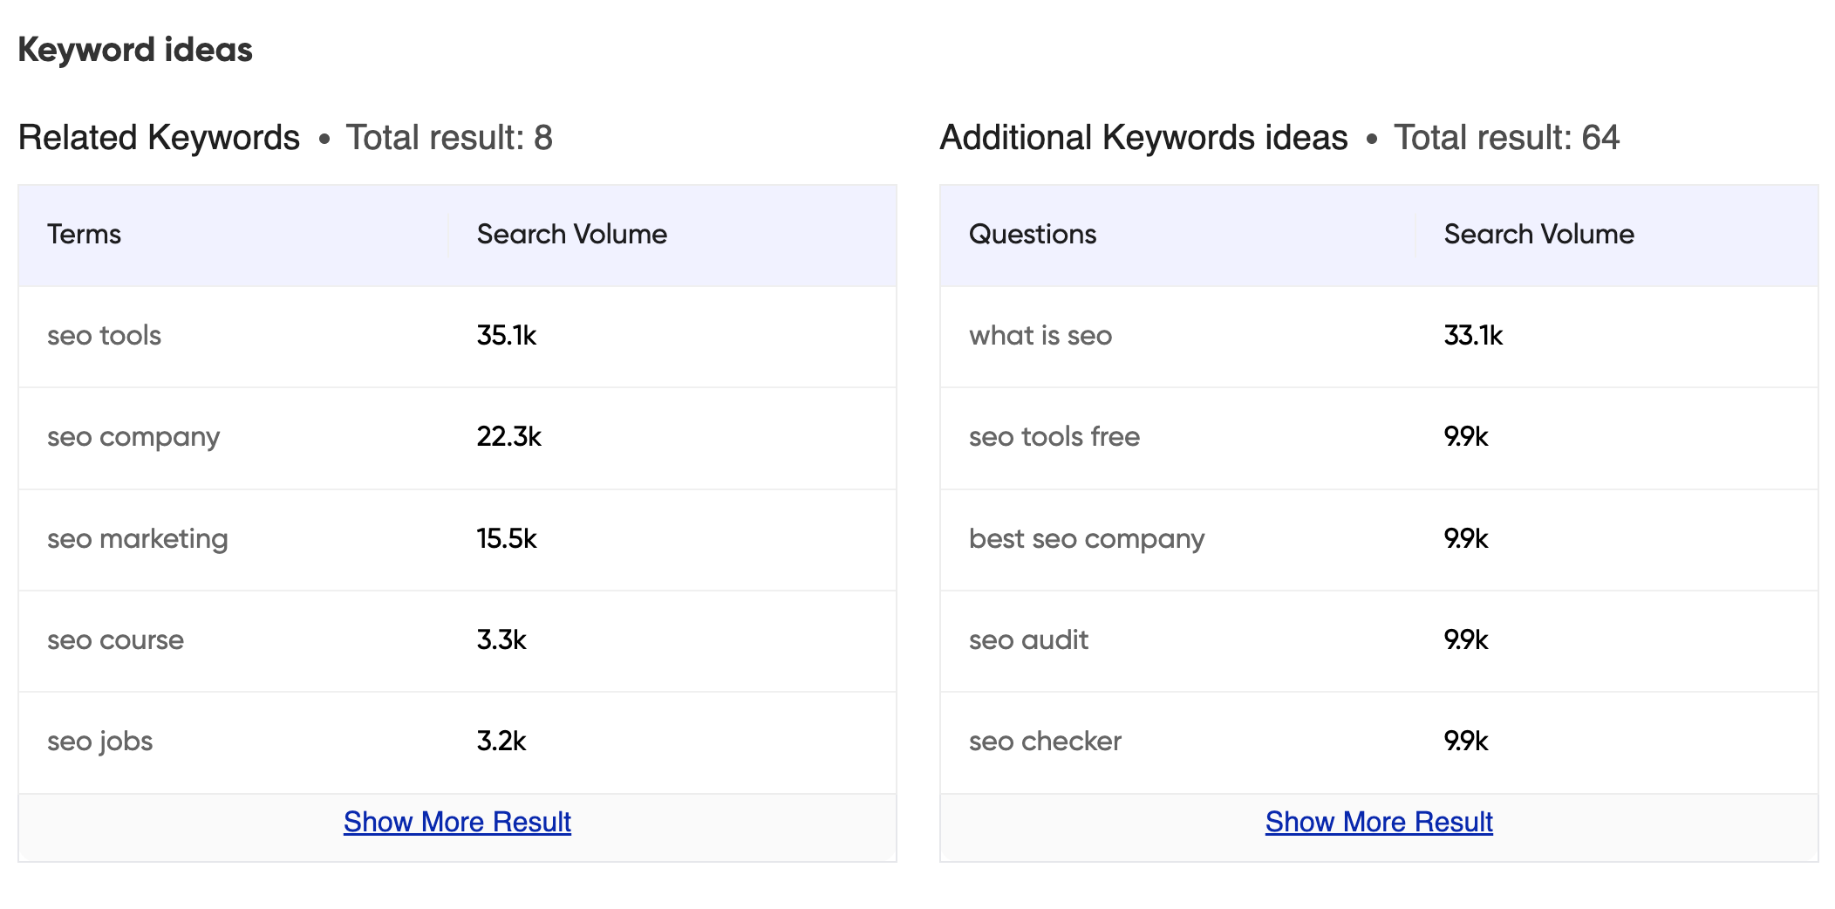Viewport: 1835px width, 909px height.
Task: Click Search Volume header in Additional Keywords table
Action: (1538, 234)
